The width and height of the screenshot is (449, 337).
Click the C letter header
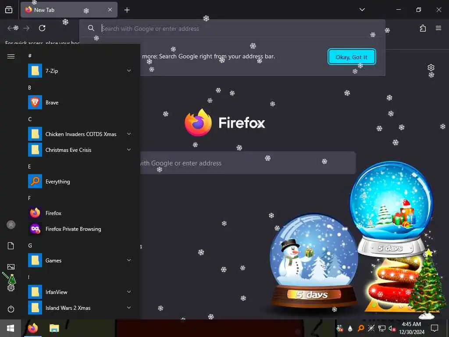30,119
